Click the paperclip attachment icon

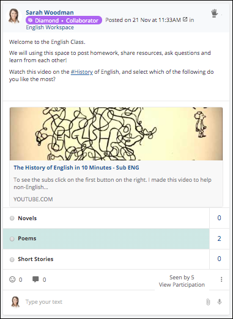(208, 302)
